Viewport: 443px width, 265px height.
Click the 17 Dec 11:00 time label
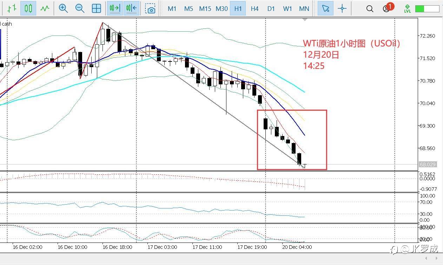(207, 247)
